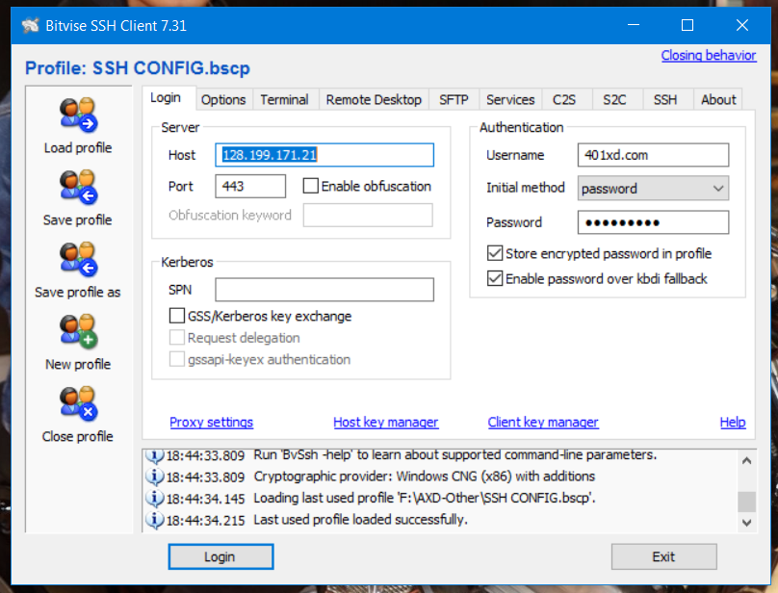Select the Terminal tab
Screen dimensions: 778x593
[x=286, y=99]
